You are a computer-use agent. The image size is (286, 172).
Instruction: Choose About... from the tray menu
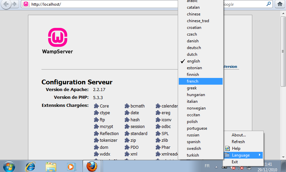pyautogui.click(x=239, y=135)
